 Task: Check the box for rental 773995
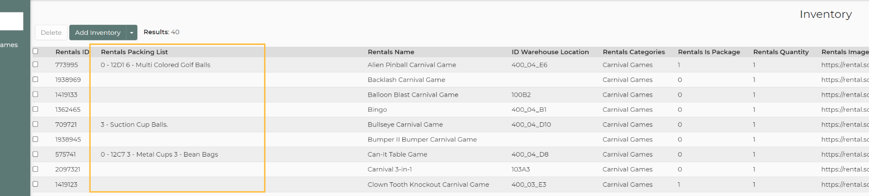36,65
